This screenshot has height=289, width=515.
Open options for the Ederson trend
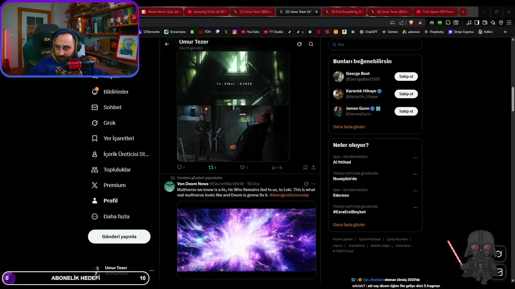[x=415, y=191]
